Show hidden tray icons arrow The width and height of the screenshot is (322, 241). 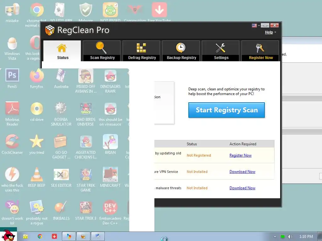275,237
